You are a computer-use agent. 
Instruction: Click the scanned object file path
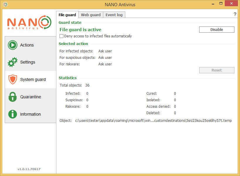pos(153,121)
